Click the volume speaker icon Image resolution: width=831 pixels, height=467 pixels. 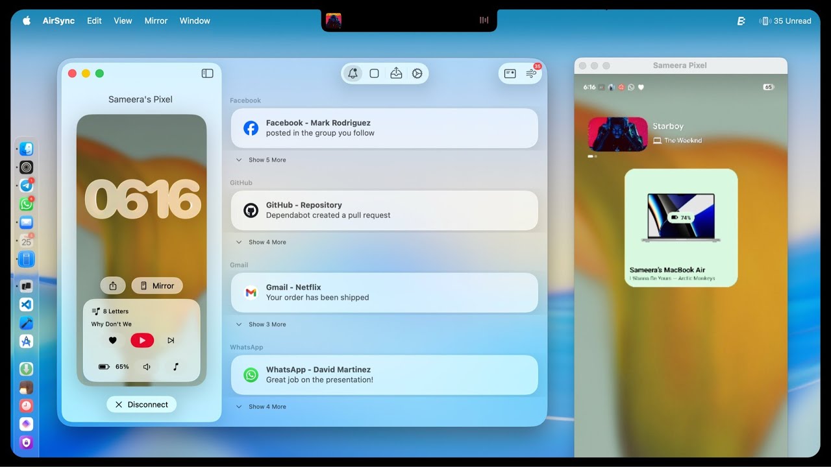click(x=147, y=366)
